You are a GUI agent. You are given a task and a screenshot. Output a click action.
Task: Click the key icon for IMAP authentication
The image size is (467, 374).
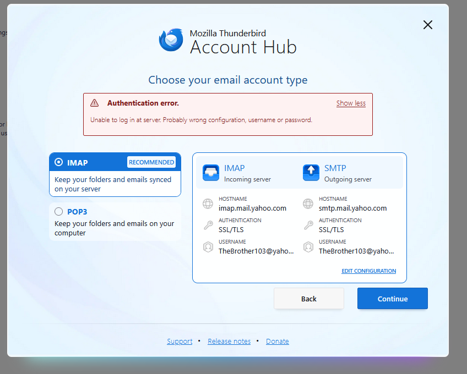208,226
